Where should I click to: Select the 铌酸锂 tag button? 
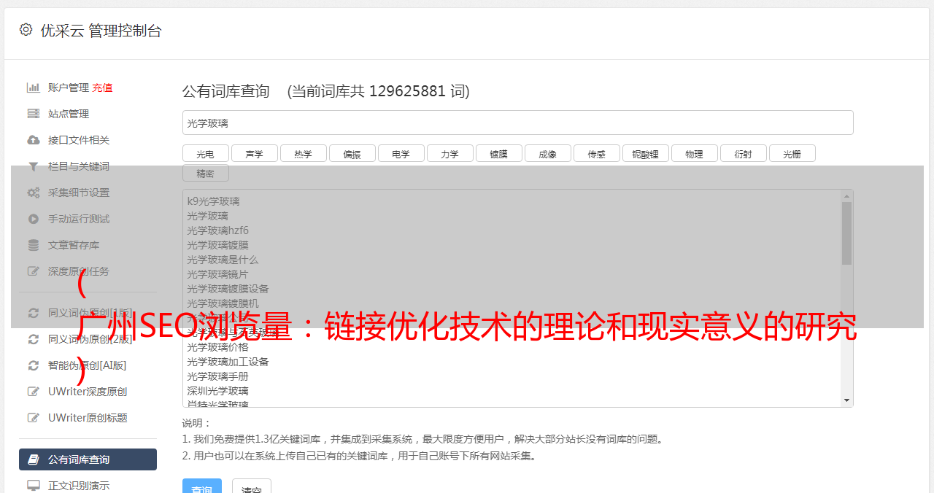tap(645, 153)
